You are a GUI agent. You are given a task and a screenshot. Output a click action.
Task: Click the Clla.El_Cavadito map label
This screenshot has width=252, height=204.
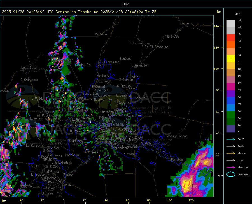(x=155, y=47)
